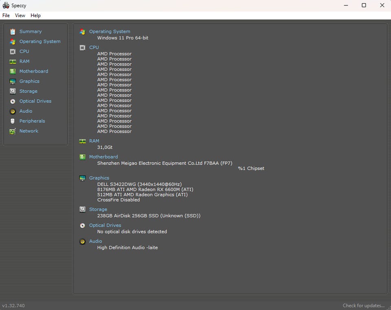This screenshot has width=391, height=310.
Task: Click the %1 Chipset text
Action: click(x=251, y=168)
